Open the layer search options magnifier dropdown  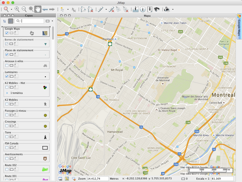(19, 21)
